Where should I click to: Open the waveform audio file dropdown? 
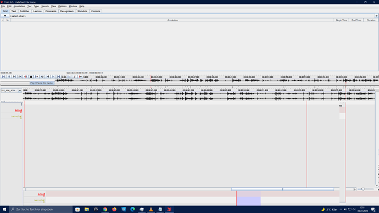[20, 91]
